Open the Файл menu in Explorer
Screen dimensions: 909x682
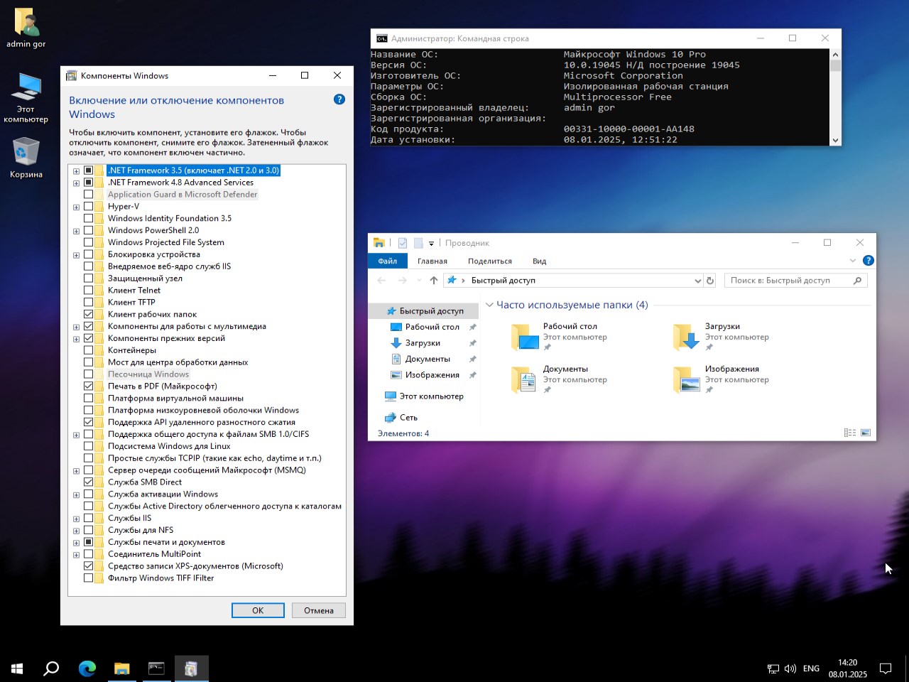click(388, 261)
